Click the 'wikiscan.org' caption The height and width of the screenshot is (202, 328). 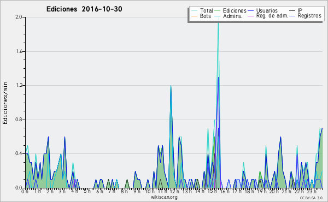(x=164, y=197)
